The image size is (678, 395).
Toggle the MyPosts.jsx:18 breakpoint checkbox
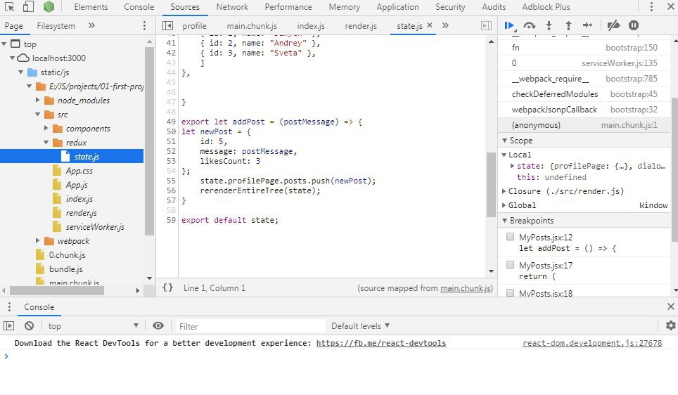pos(511,293)
